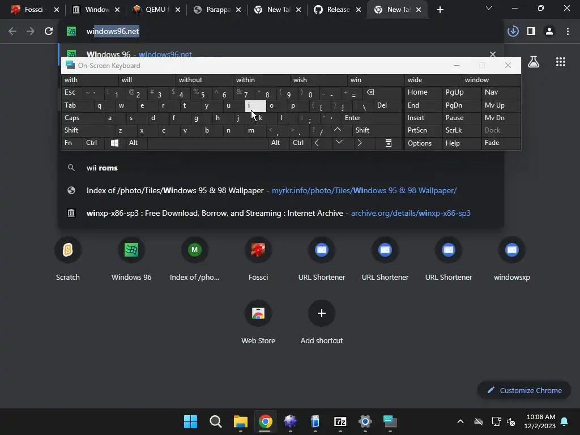This screenshot has width=580, height=435.
Task: Open a new tab with plus button
Action: click(x=440, y=10)
